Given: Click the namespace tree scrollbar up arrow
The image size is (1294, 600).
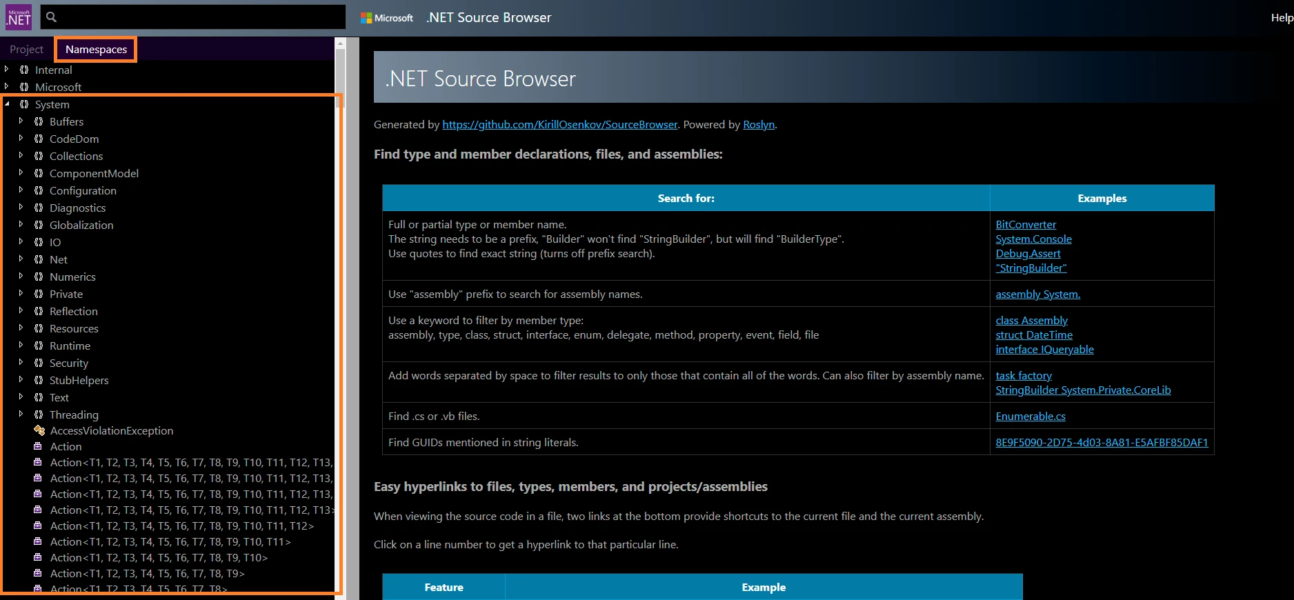Looking at the screenshot, I should 339,43.
